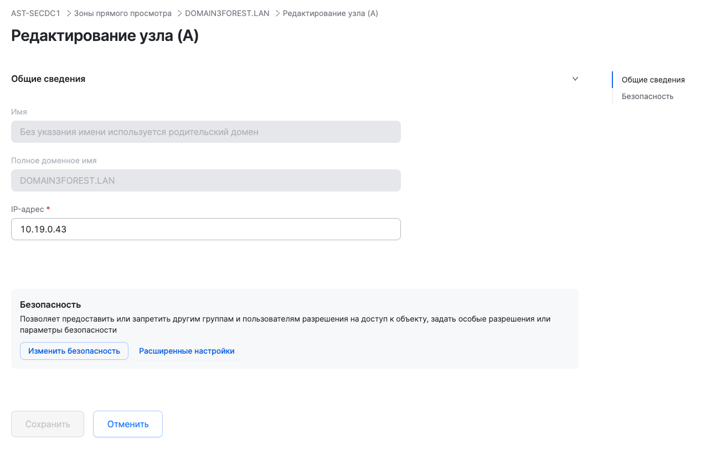Click the Общие сведения section header
The width and height of the screenshot is (701, 450).
coord(48,79)
